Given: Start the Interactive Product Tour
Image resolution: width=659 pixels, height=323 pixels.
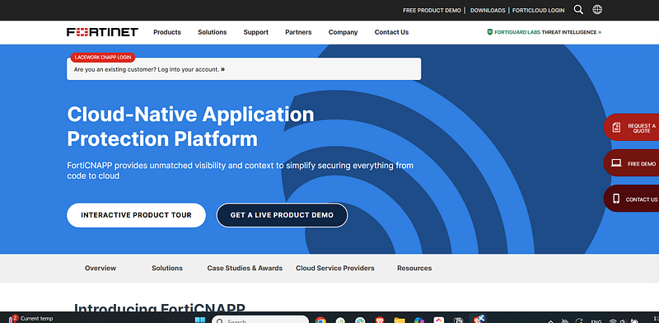Looking at the screenshot, I should coord(136,215).
